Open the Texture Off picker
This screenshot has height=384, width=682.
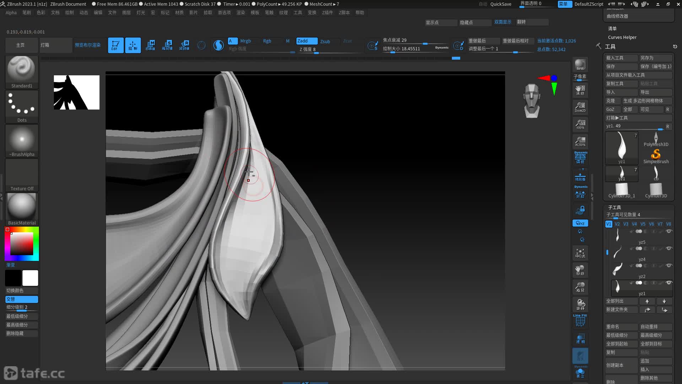[22, 175]
